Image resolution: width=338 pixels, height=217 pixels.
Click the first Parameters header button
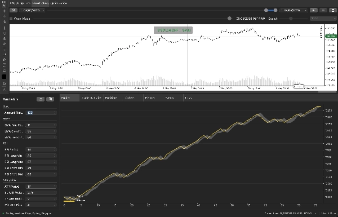[x=41, y=99]
